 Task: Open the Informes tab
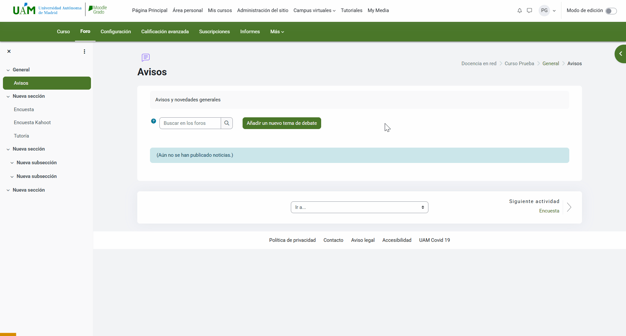tap(250, 32)
